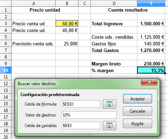Screen dimensions: 168x139
Task: Select column B header
Action: pos(67,3)
